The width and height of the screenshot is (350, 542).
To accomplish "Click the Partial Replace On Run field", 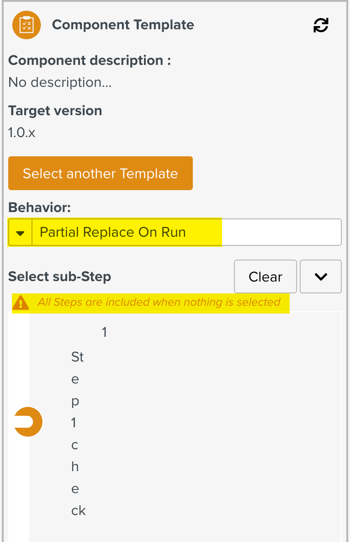I will (113, 232).
